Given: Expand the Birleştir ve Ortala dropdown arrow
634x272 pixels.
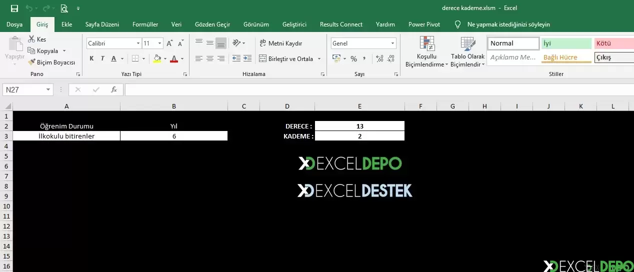Looking at the screenshot, I should 319,59.
